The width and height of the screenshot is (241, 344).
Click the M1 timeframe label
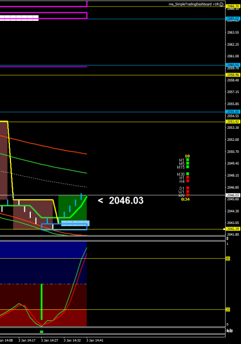point(182,160)
